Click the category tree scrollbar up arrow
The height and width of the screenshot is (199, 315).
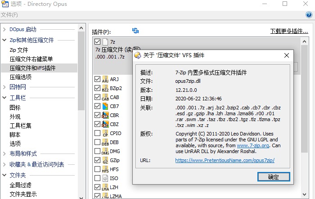coord(81,28)
